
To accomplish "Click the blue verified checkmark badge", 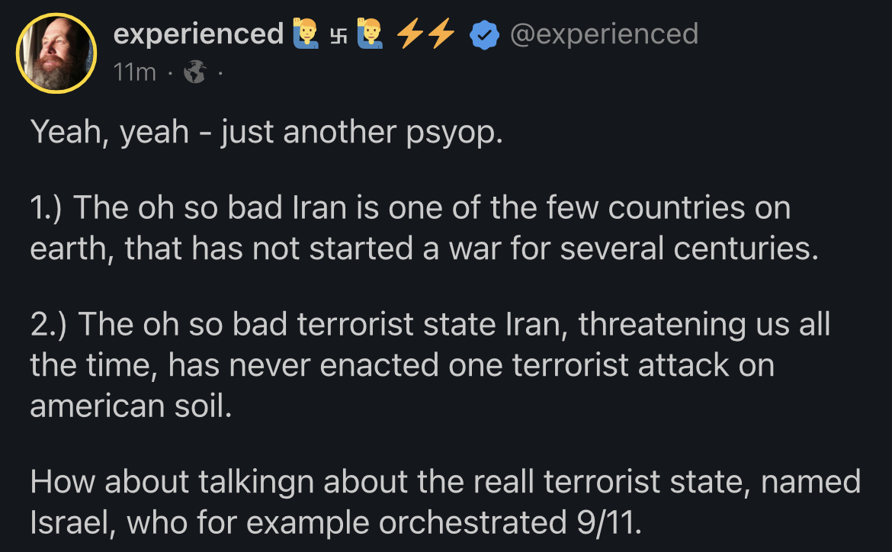I will tap(483, 35).
